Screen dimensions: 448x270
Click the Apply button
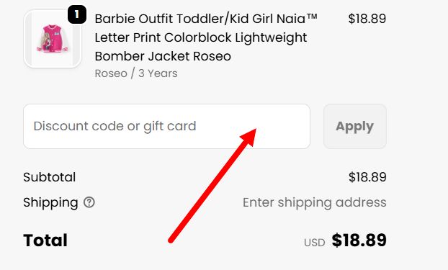355,126
